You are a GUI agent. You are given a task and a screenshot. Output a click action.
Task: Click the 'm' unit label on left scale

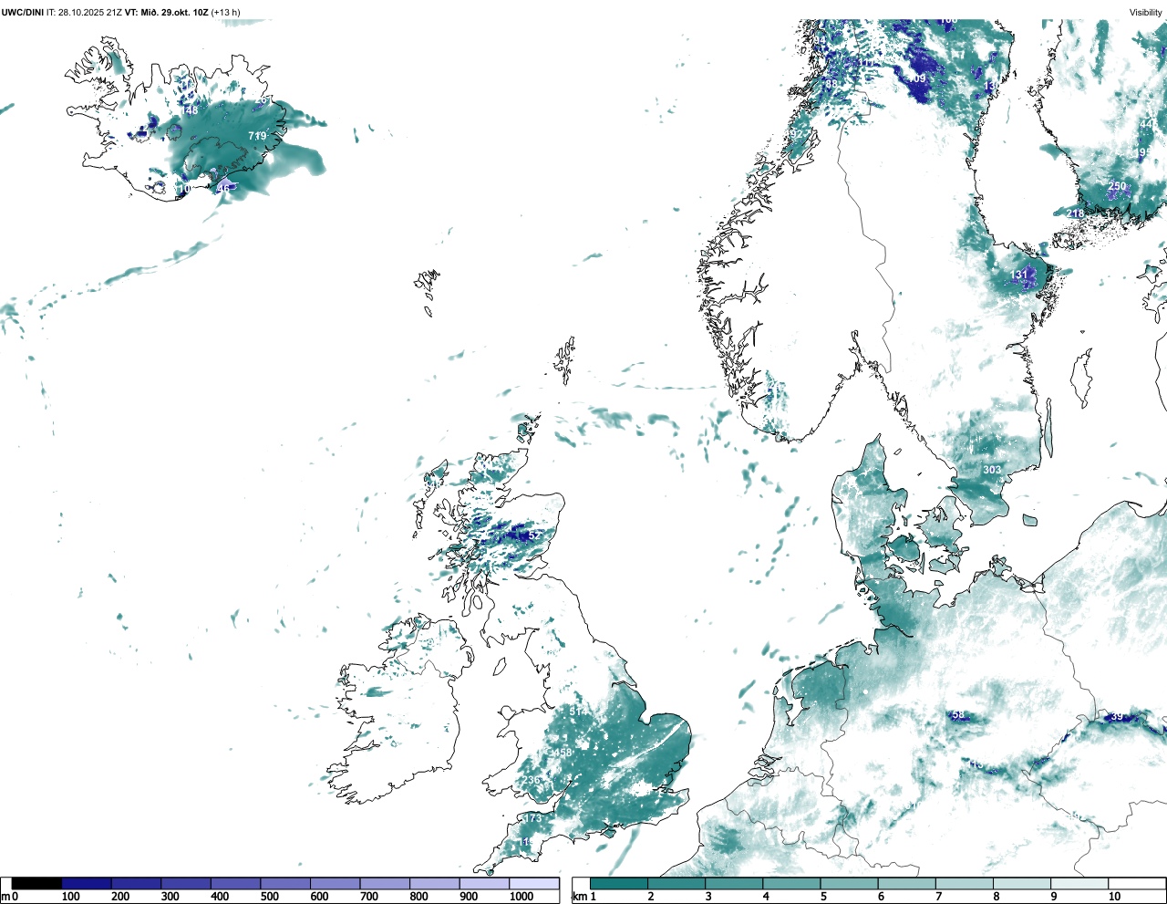click(5, 897)
